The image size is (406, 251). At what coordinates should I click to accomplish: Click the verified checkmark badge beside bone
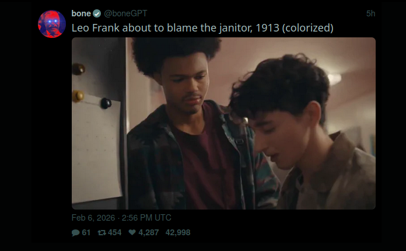(97, 13)
